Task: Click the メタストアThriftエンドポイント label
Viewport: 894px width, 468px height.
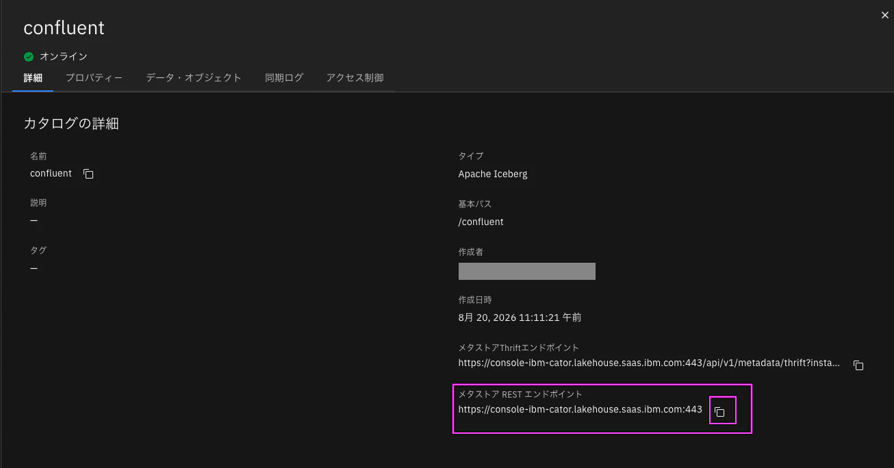Action: click(x=519, y=348)
